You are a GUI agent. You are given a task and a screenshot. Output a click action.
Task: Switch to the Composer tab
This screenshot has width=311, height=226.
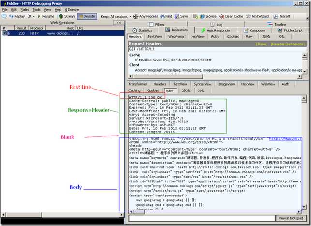254,30
